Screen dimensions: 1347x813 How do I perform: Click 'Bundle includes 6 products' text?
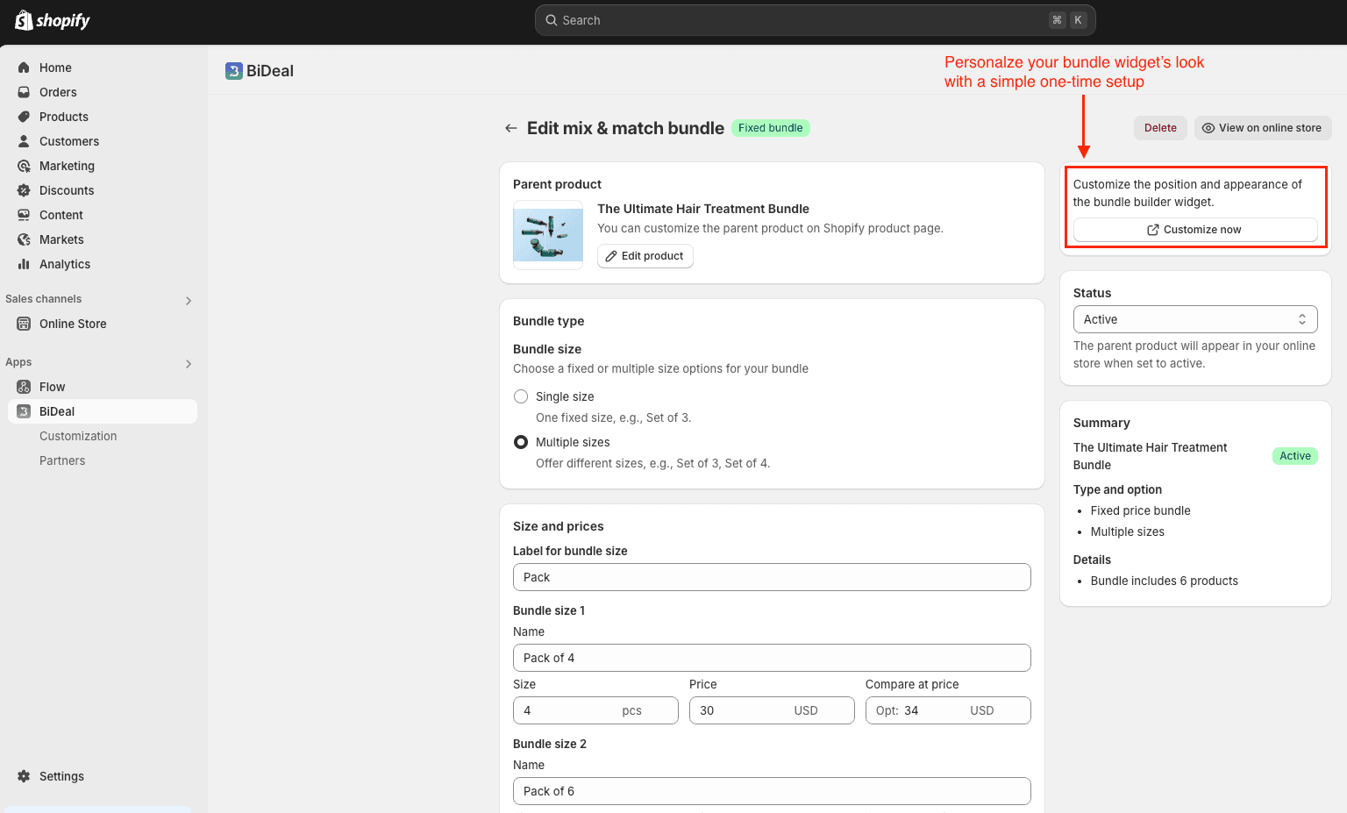(x=1165, y=581)
